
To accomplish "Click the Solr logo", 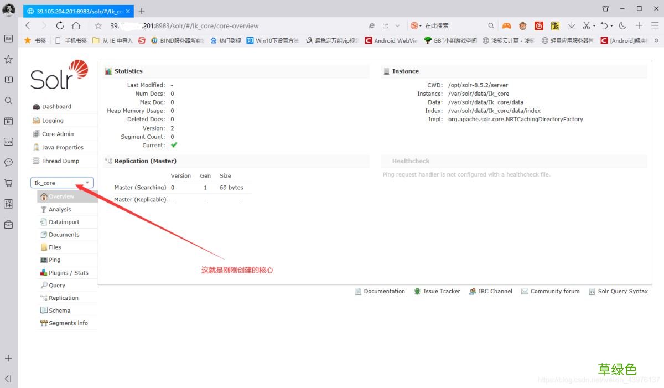I will tap(58, 76).
